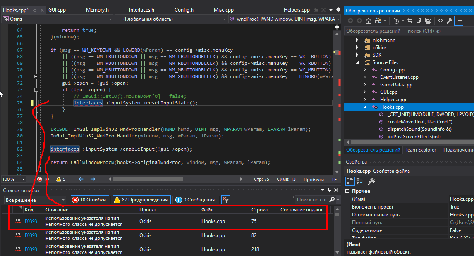Click the E0393 error code link for line 75
474x256 pixels.
click(x=31, y=221)
